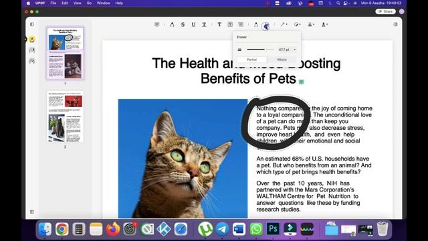Image resolution: width=428 pixels, height=241 pixels.
Task: Select the pencil drawing tool
Action: [x=255, y=24]
